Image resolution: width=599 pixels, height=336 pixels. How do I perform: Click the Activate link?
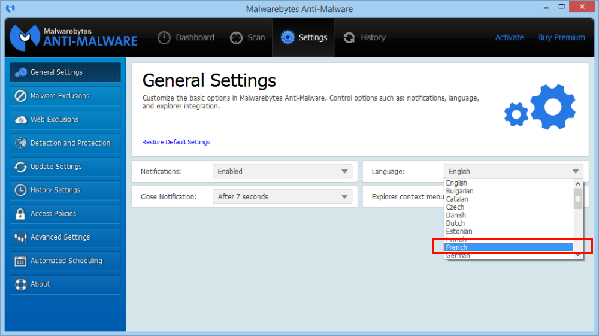509,37
